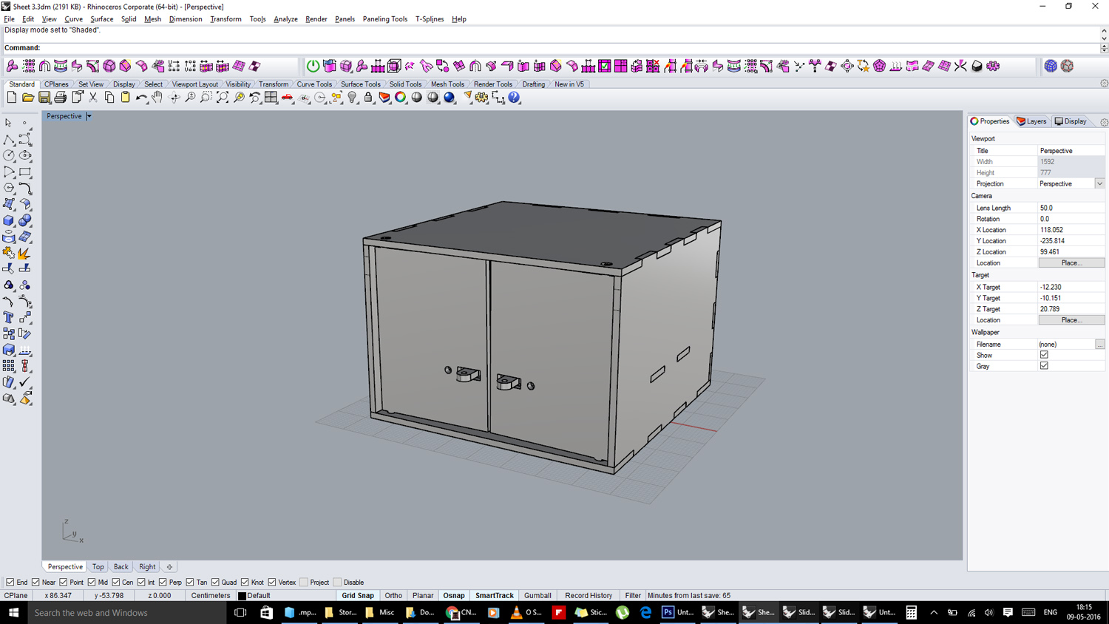Open the panel options gear in Properties

point(1104,122)
